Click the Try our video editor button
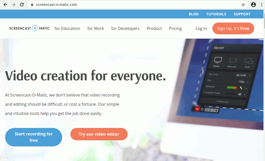The width and height of the screenshot is (265, 161). [99, 134]
